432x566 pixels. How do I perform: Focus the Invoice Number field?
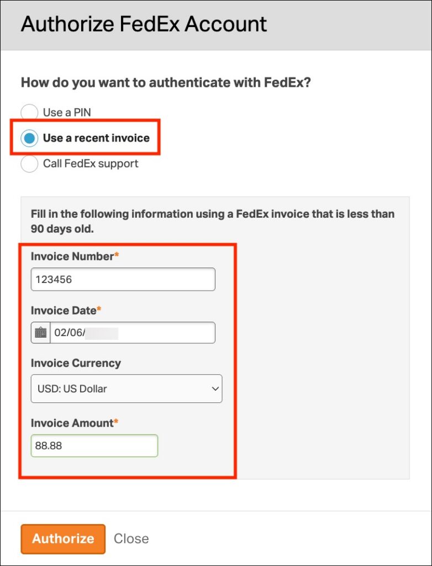pos(123,279)
